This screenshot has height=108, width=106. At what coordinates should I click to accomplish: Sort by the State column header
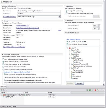click(x=35, y=93)
